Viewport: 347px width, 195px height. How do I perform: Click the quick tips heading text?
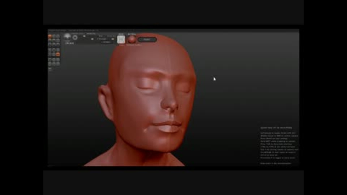click(276, 128)
